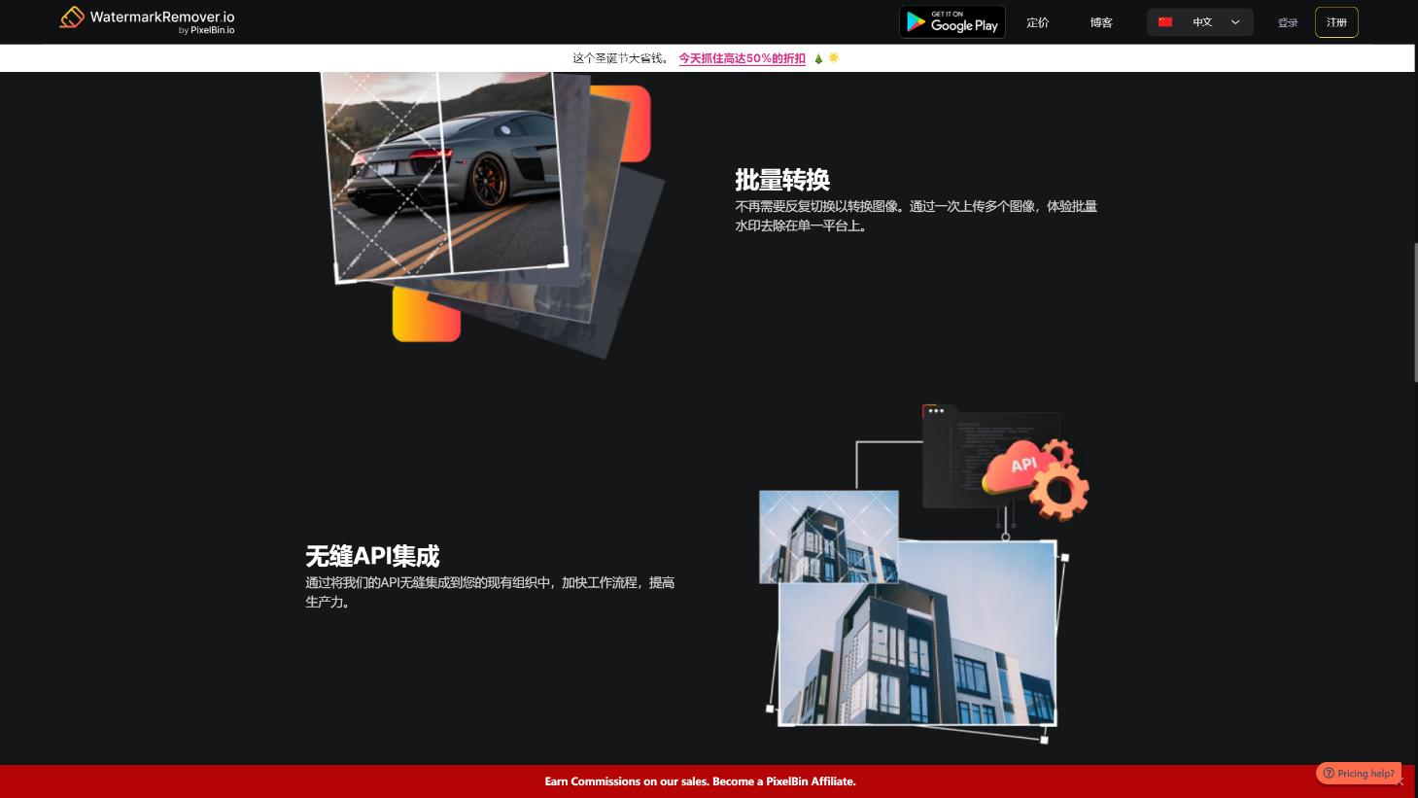Click the language dropdown chevron arrow
1418x798 pixels.
(x=1235, y=22)
